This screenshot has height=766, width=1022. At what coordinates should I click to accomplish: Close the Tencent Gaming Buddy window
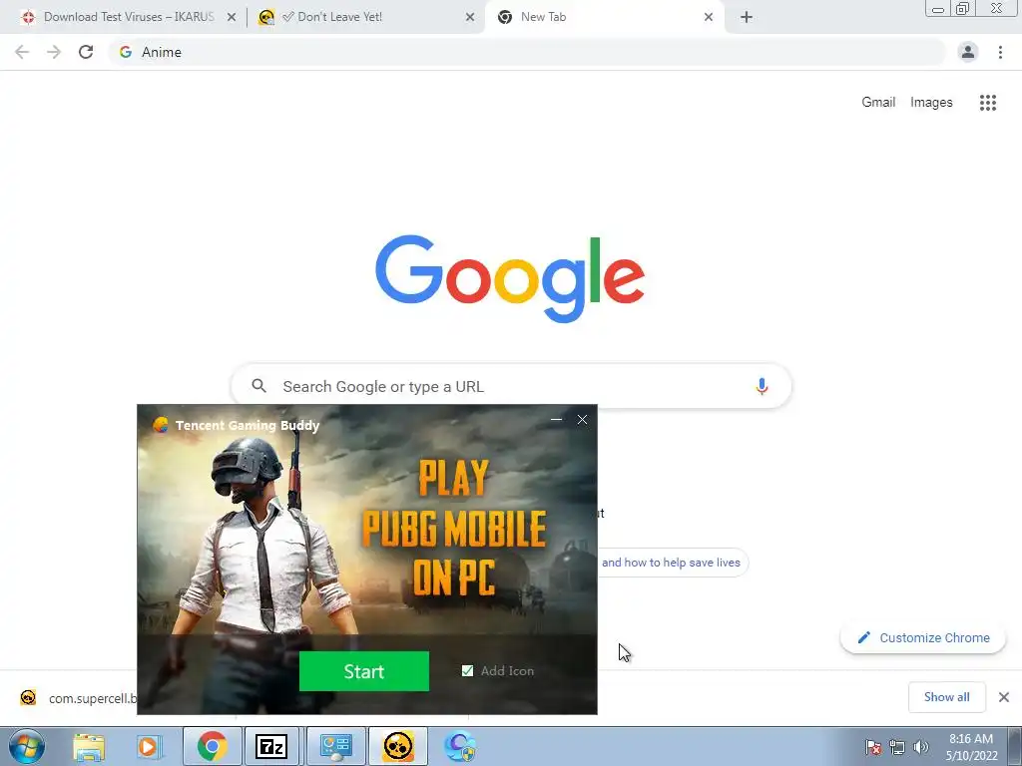click(582, 420)
